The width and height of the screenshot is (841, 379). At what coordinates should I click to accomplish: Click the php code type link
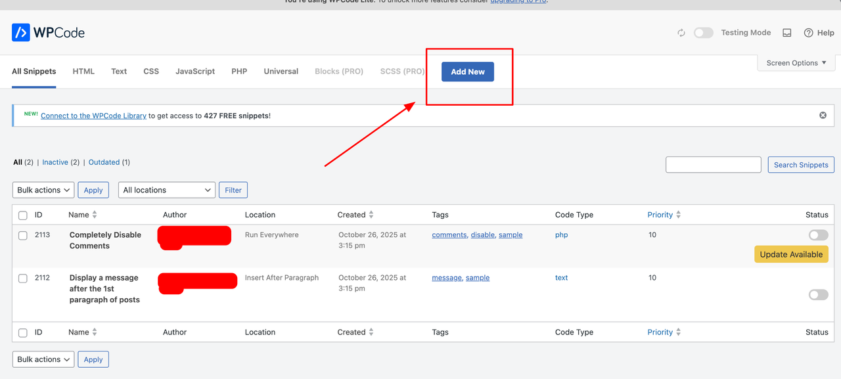[562, 234]
